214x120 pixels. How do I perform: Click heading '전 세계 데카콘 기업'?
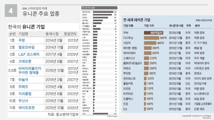pyautogui.click(x=137, y=20)
